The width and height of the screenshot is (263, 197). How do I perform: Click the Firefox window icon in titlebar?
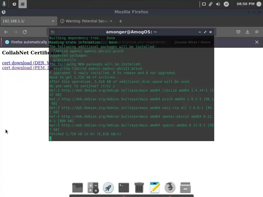coord(4,12)
